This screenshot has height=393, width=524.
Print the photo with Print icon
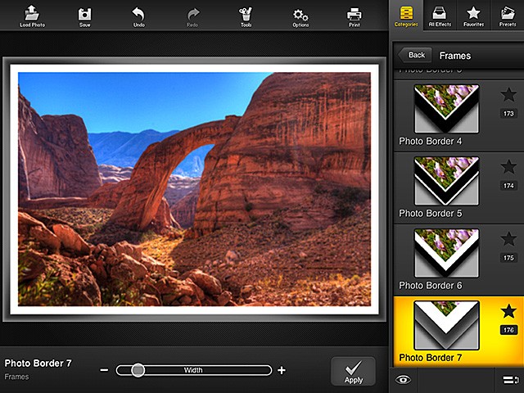354,15
